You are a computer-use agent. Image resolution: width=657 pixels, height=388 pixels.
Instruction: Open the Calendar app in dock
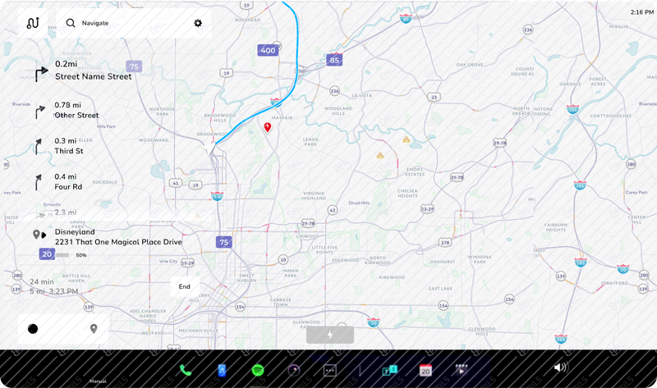coord(425,371)
